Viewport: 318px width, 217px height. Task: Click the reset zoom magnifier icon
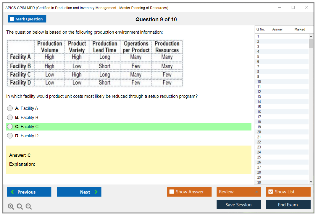(20, 207)
